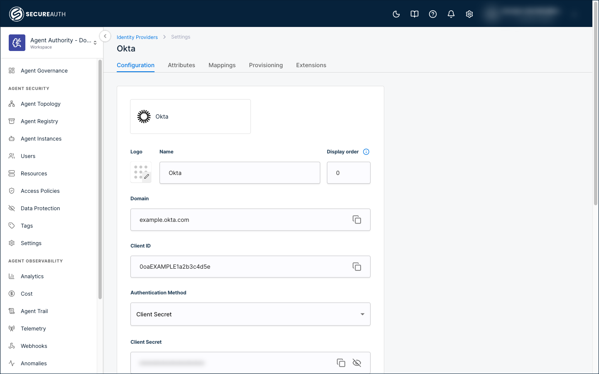The width and height of the screenshot is (599, 374).
Task: Click the sidebar scrollbar
Action: click(x=100, y=179)
